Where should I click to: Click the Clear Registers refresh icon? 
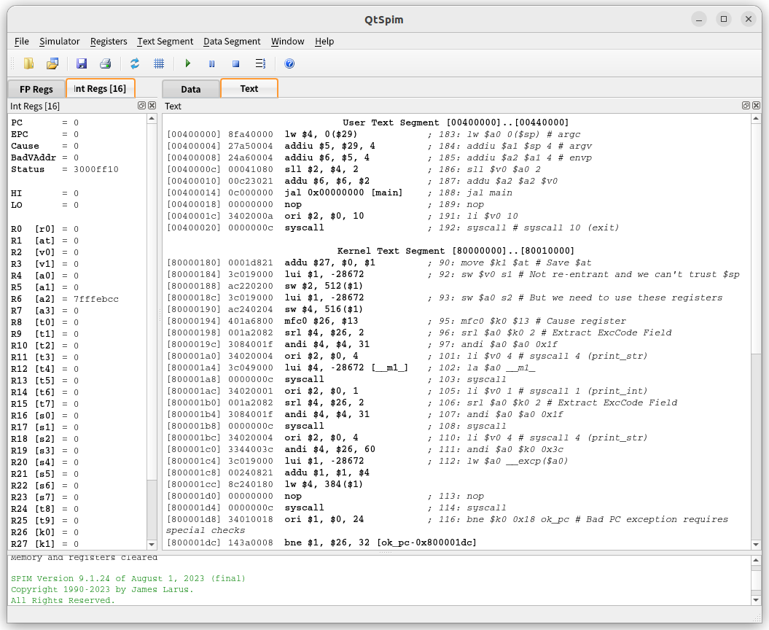click(x=135, y=63)
